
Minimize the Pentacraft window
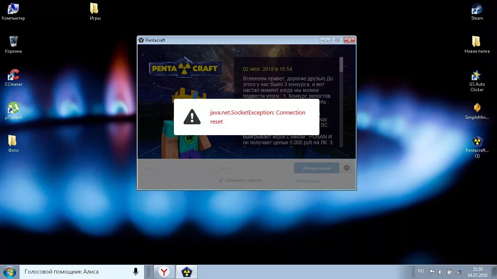click(325, 40)
